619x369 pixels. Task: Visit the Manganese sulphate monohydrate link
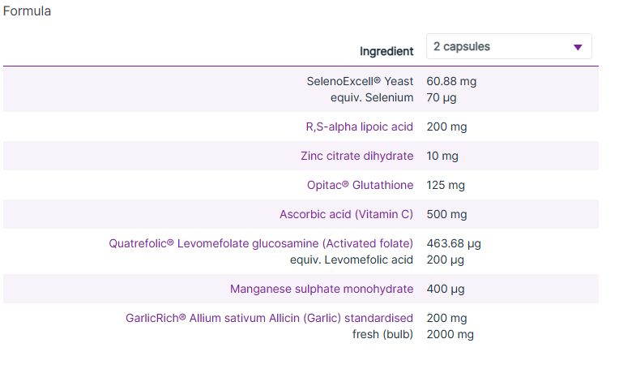pyautogui.click(x=322, y=290)
